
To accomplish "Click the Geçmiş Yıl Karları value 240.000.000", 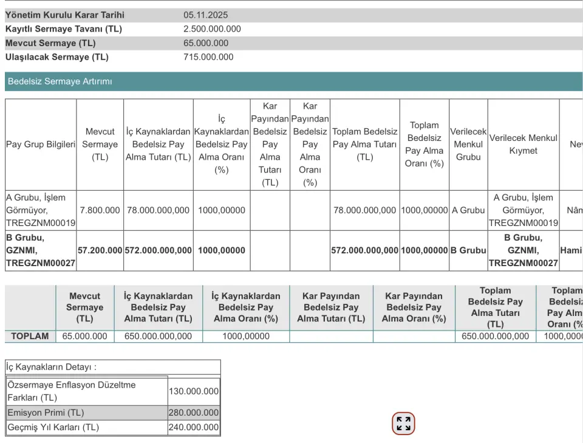I will [193, 427].
